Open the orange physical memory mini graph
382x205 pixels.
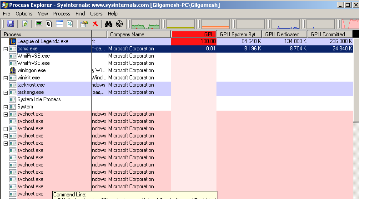point(216,24)
